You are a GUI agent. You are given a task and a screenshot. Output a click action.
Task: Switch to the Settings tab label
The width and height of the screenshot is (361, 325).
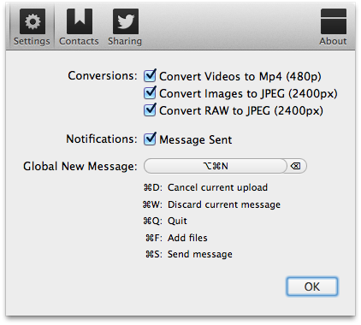[32, 41]
